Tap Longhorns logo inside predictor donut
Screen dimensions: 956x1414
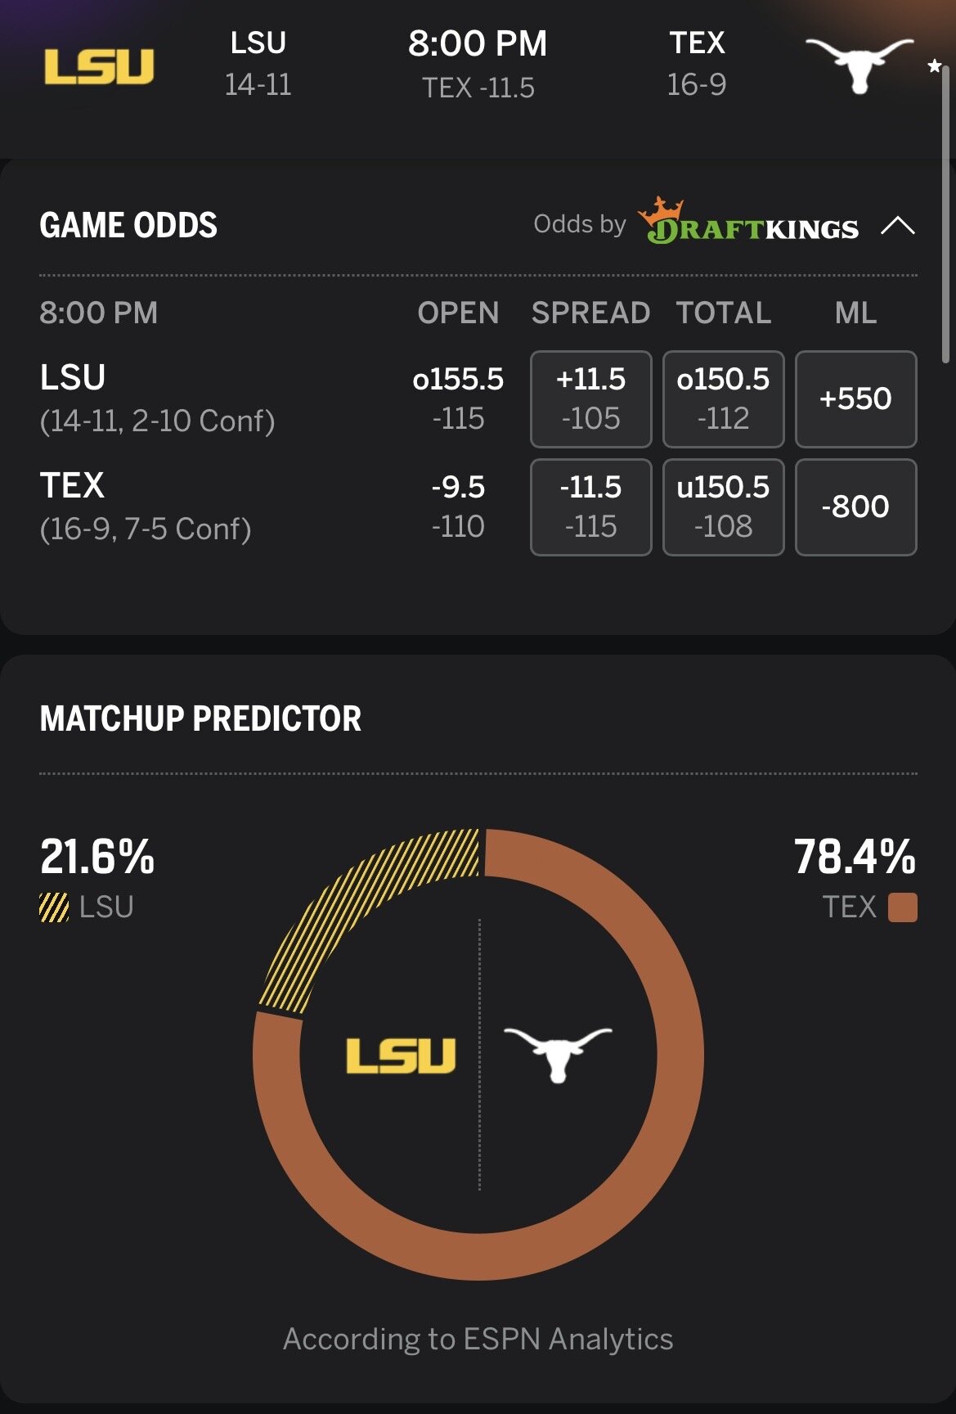(558, 1054)
